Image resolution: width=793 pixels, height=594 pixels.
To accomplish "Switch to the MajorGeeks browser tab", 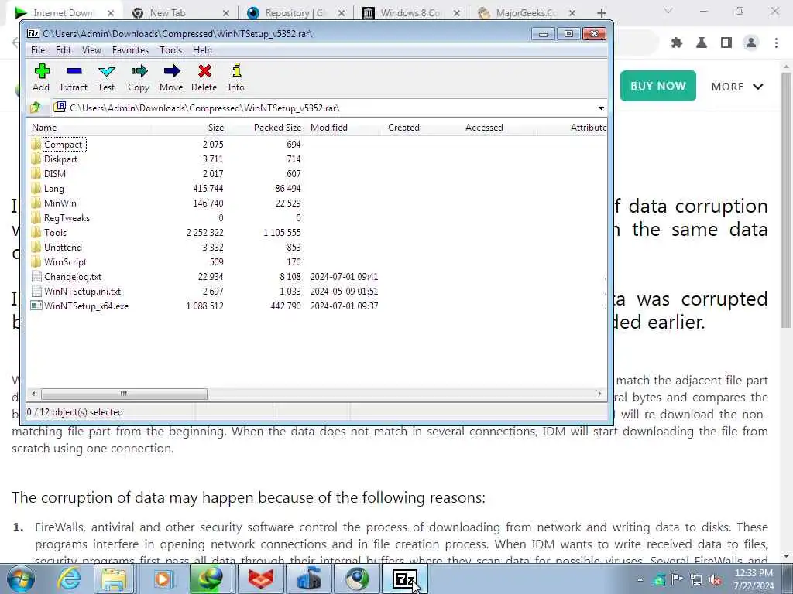I will point(526,12).
